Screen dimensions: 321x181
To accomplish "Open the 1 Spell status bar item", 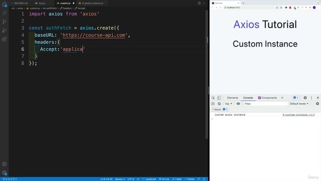I will [177, 179].
